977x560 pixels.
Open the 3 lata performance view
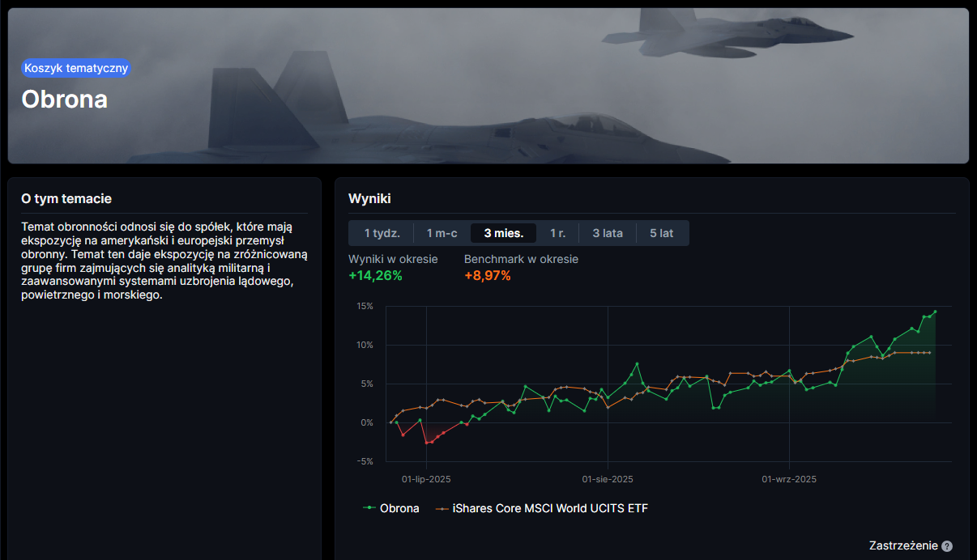point(608,233)
